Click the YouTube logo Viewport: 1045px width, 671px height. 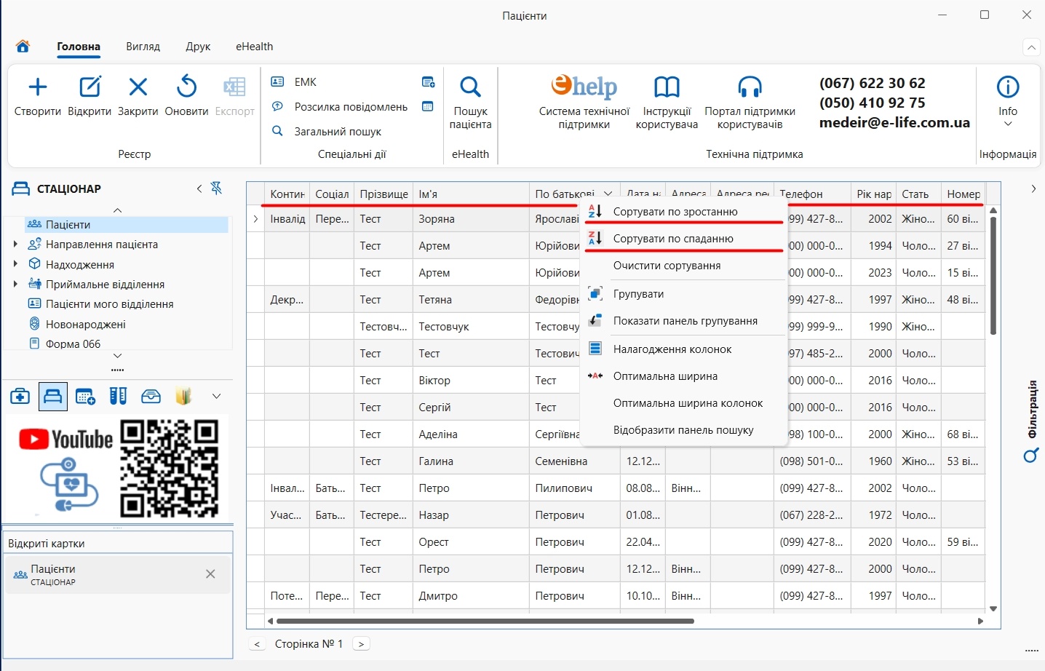click(65, 439)
